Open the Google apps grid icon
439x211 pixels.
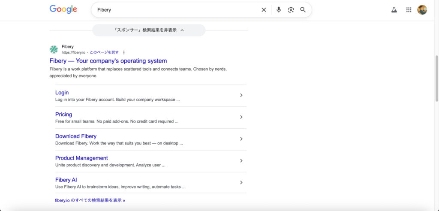pos(409,10)
